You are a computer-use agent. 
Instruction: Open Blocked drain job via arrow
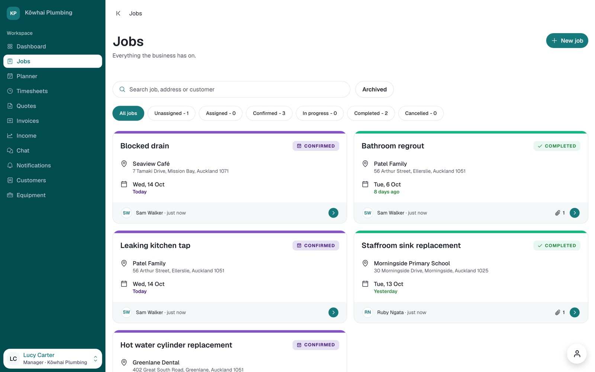coord(333,213)
